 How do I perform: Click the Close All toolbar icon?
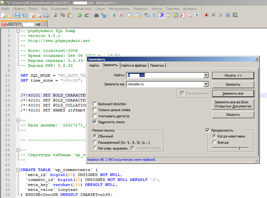(39, 15)
